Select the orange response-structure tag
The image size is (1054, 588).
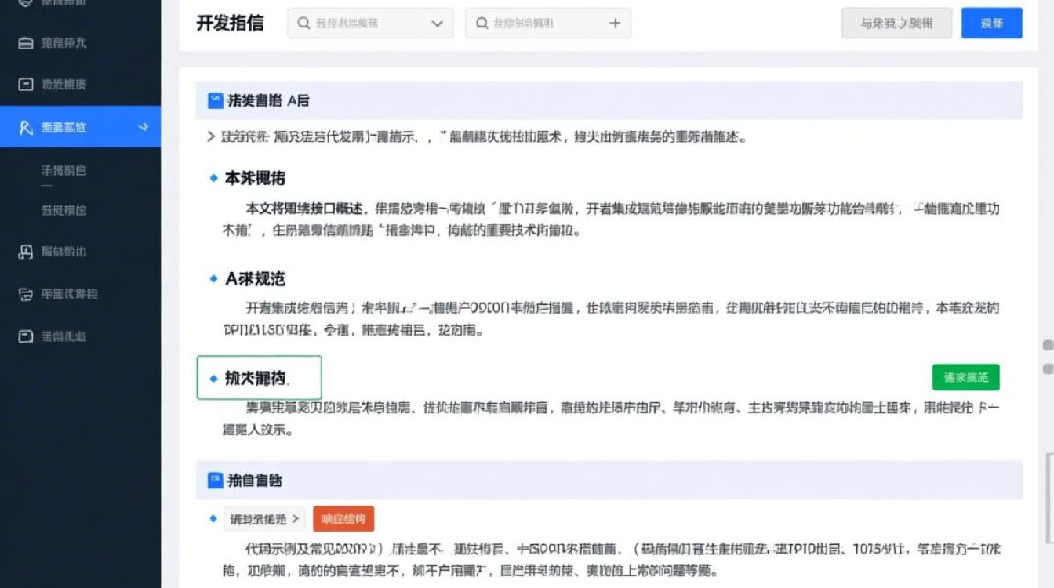[x=343, y=518]
